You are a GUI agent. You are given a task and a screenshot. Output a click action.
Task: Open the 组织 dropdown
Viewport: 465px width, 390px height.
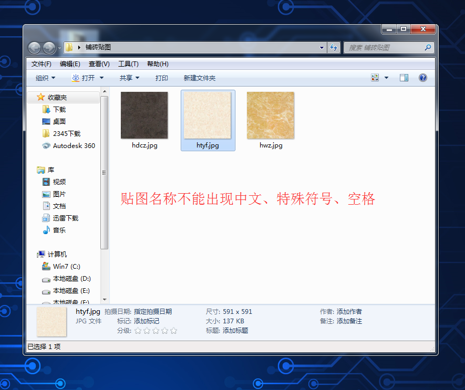(x=45, y=78)
